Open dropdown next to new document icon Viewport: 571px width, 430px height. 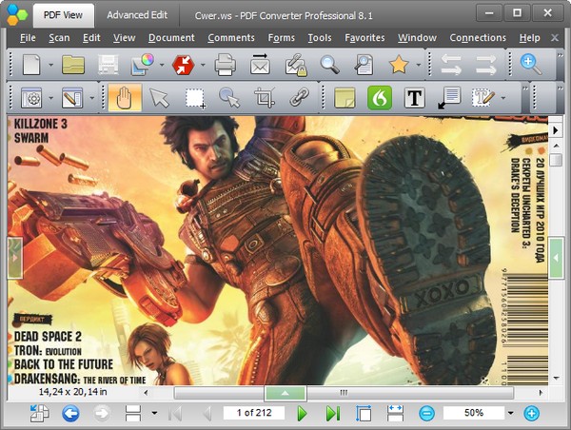[51, 66]
